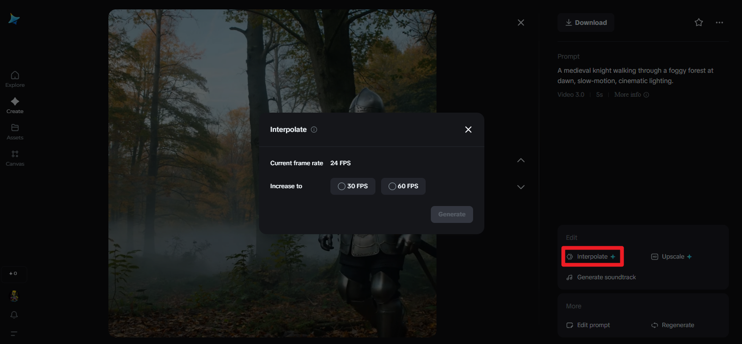Close the video preview viewer
This screenshot has height=344, width=742.
click(521, 23)
